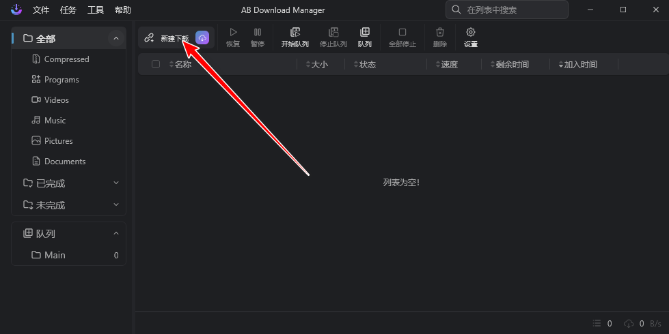
Task: Open the File (文件) menu
Action: tap(41, 10)
